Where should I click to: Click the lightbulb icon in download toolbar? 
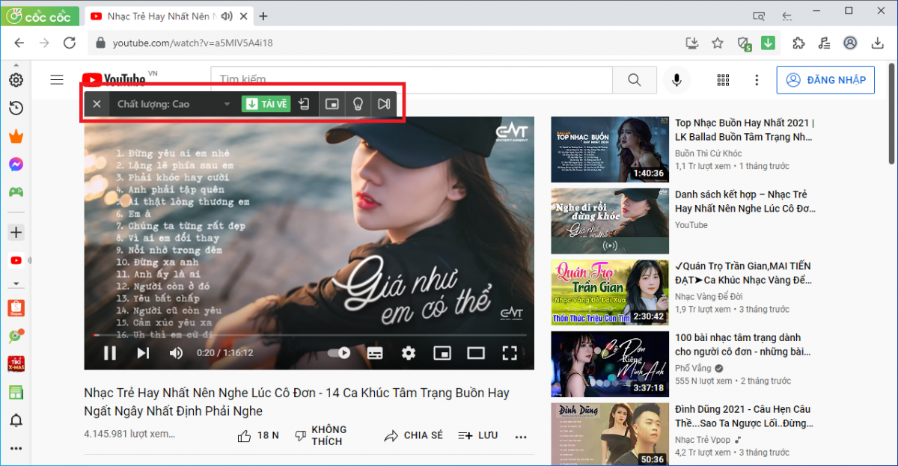click(358, 104)
